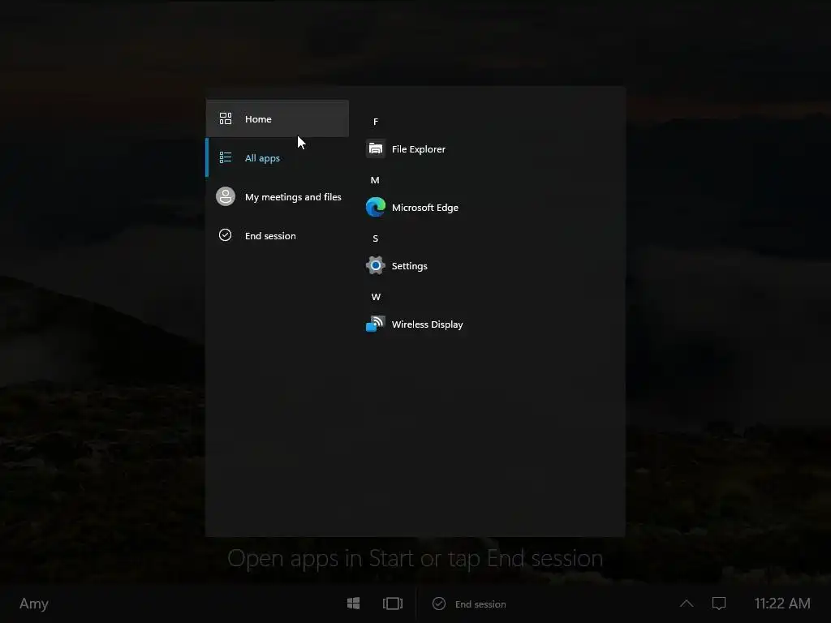Click the Wireless Display app label
Screen dimensions: 831x623
tap(427, 324)
